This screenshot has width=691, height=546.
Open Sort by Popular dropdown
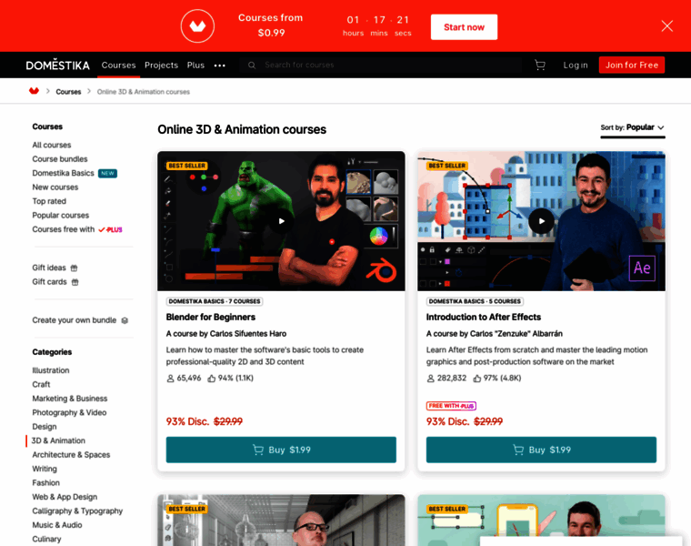pos(633,127)
